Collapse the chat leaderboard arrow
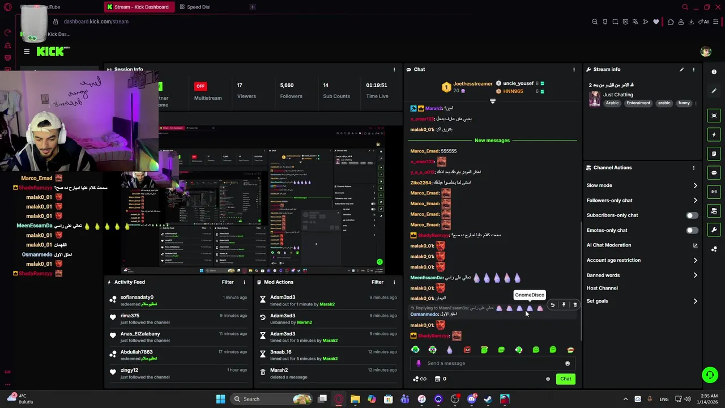 [492, 101]
